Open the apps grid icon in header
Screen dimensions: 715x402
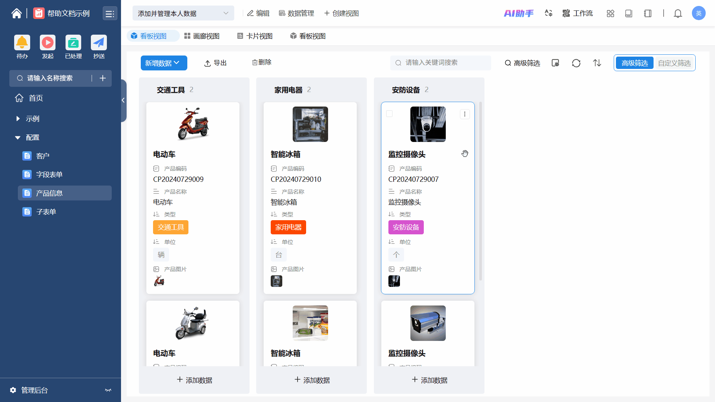point(610,13)
